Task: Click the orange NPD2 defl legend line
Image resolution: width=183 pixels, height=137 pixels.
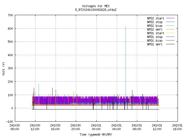Action: coord(170,29)
